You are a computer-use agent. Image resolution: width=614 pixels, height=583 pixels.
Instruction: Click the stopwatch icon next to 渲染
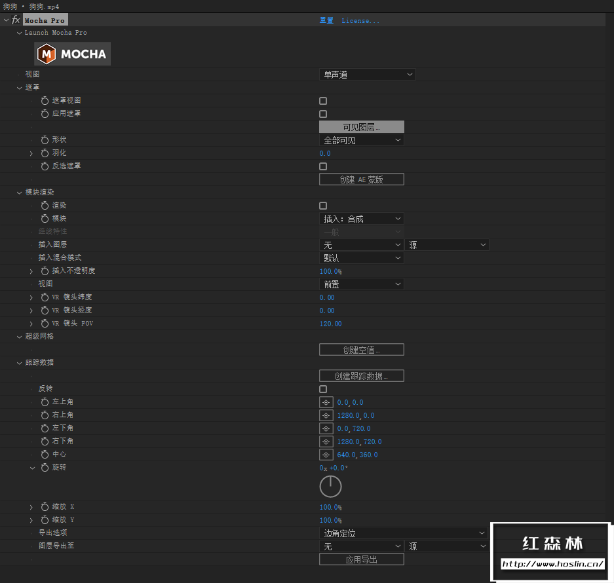pos(44,205)
